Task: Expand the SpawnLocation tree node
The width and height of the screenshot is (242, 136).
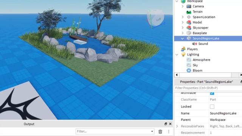Action: [183, 17]
